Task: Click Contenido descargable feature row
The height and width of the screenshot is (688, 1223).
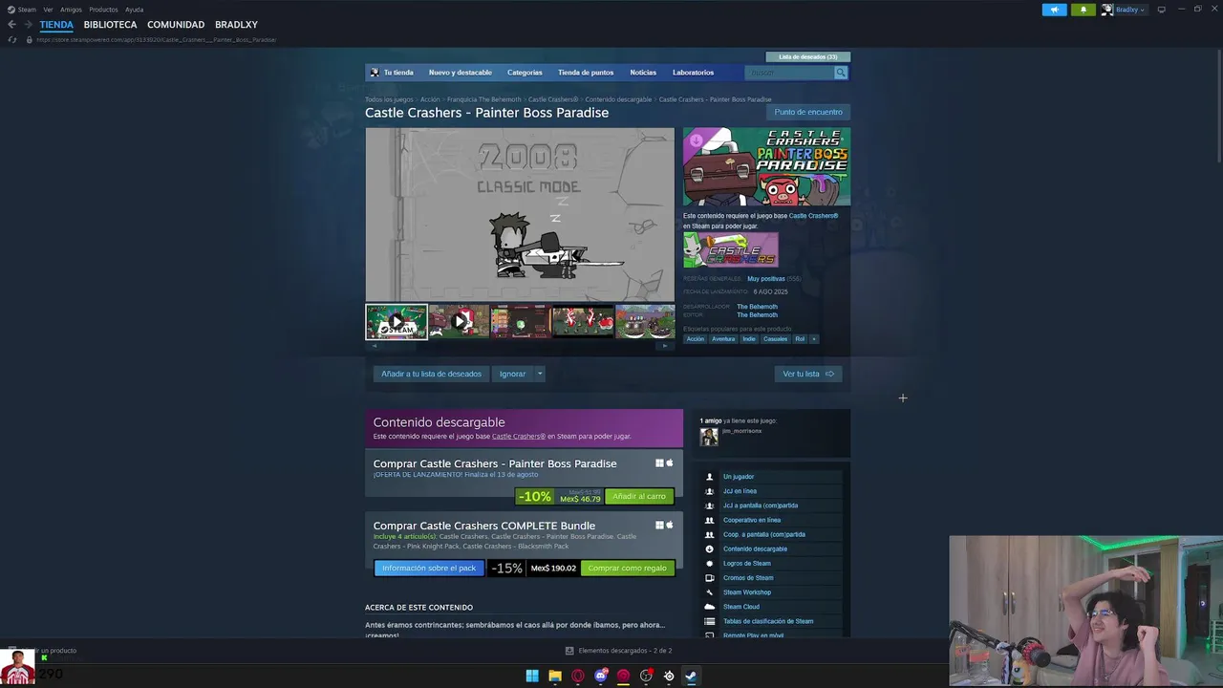Action: [773, 548]
